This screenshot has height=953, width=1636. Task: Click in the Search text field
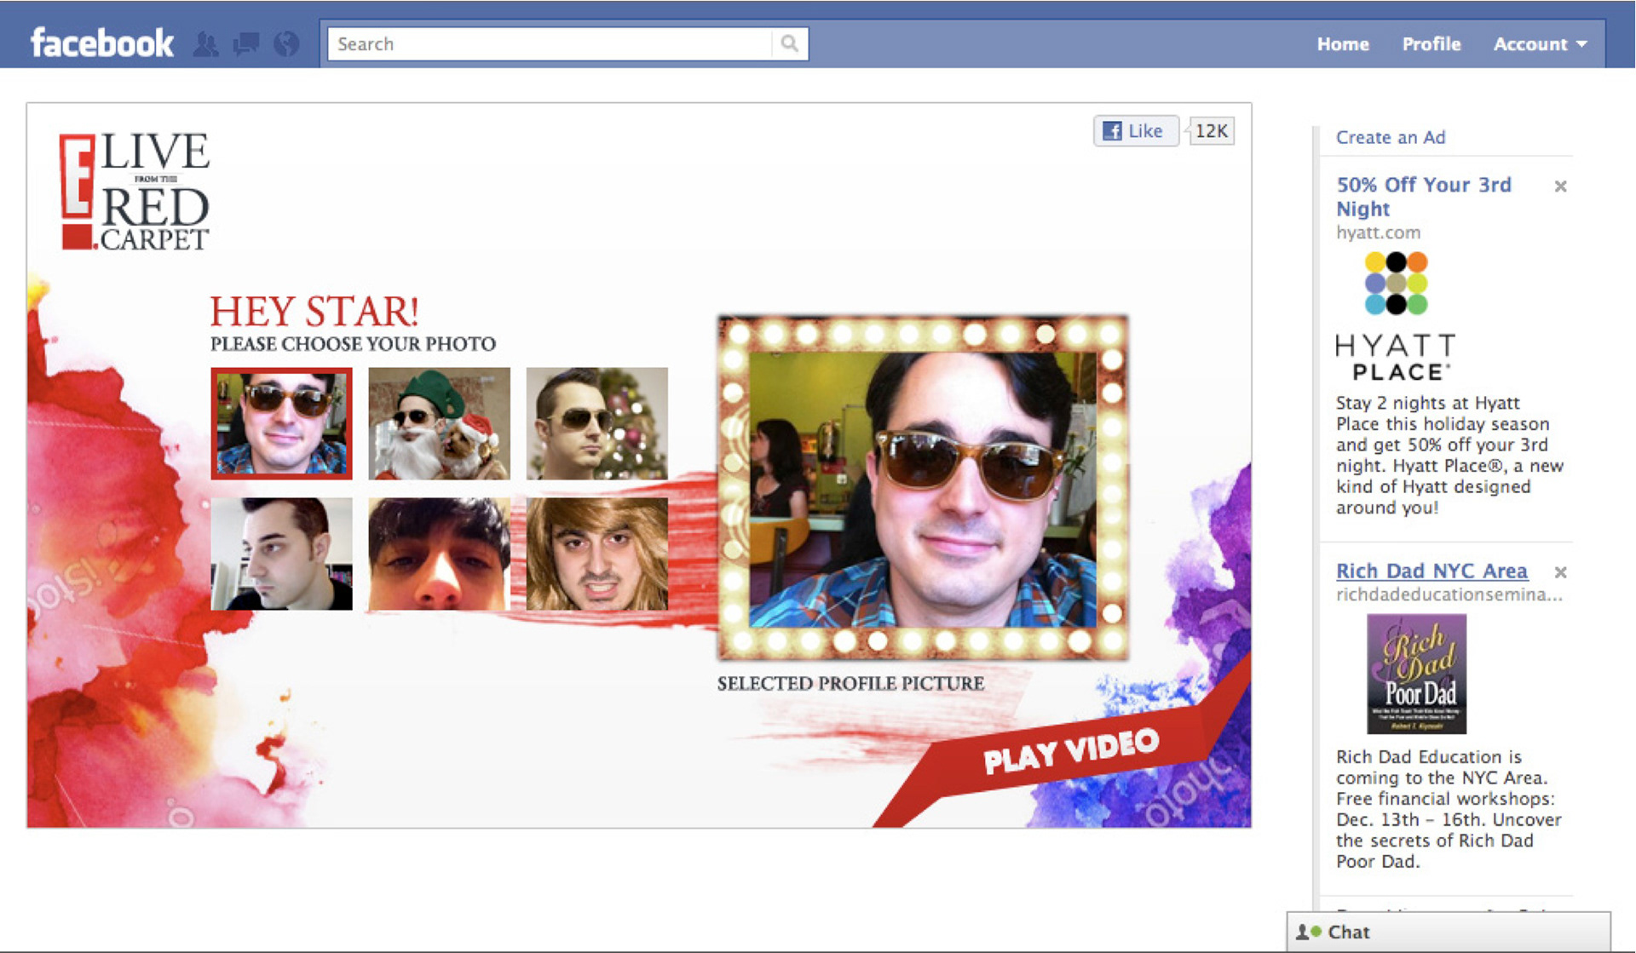pyautogui.click(x=550, y=44)
